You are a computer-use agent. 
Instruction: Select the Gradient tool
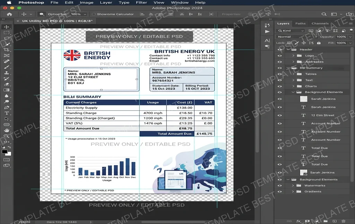click(x=7, y=90)
